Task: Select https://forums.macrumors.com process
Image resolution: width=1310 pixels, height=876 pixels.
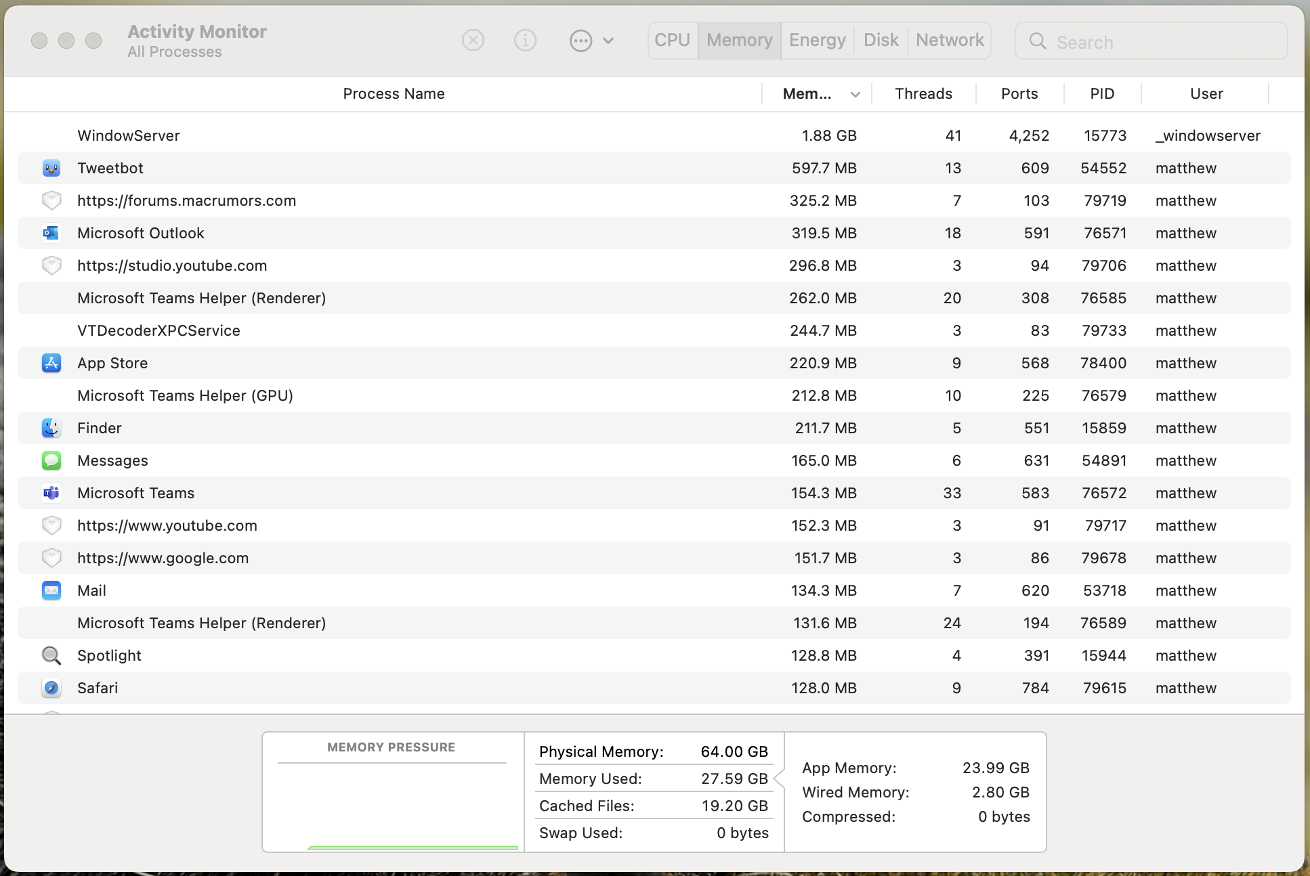Action: tap(187, 200)
